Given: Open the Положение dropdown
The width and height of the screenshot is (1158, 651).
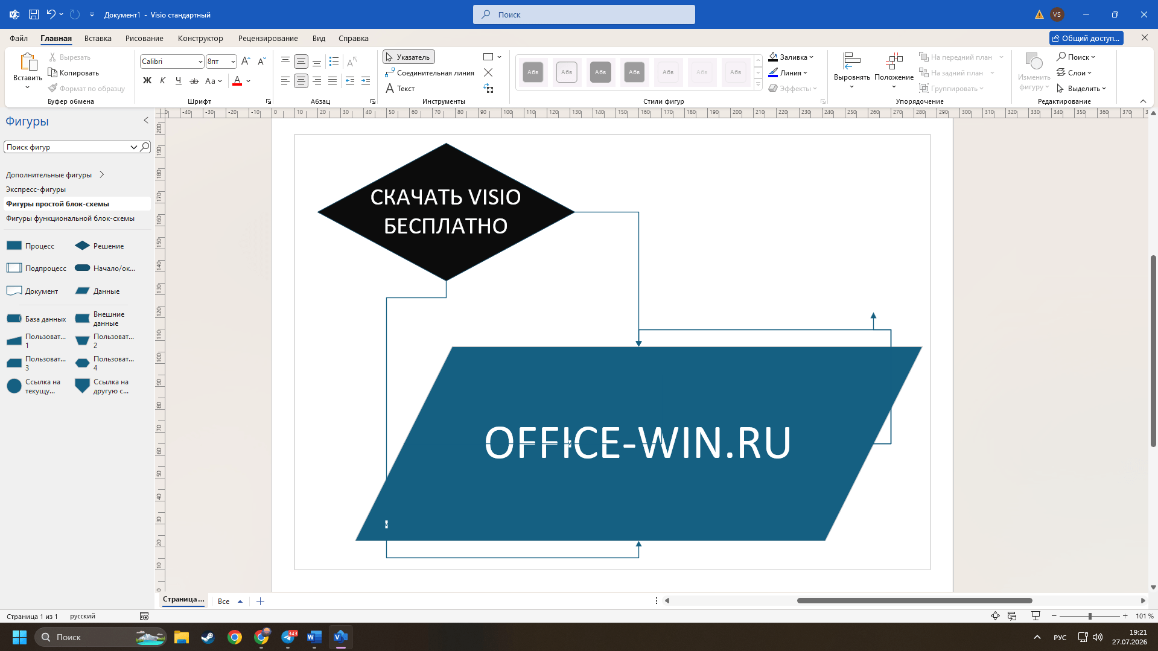Looking at the screenshot, I should click(x=894, y=71).
